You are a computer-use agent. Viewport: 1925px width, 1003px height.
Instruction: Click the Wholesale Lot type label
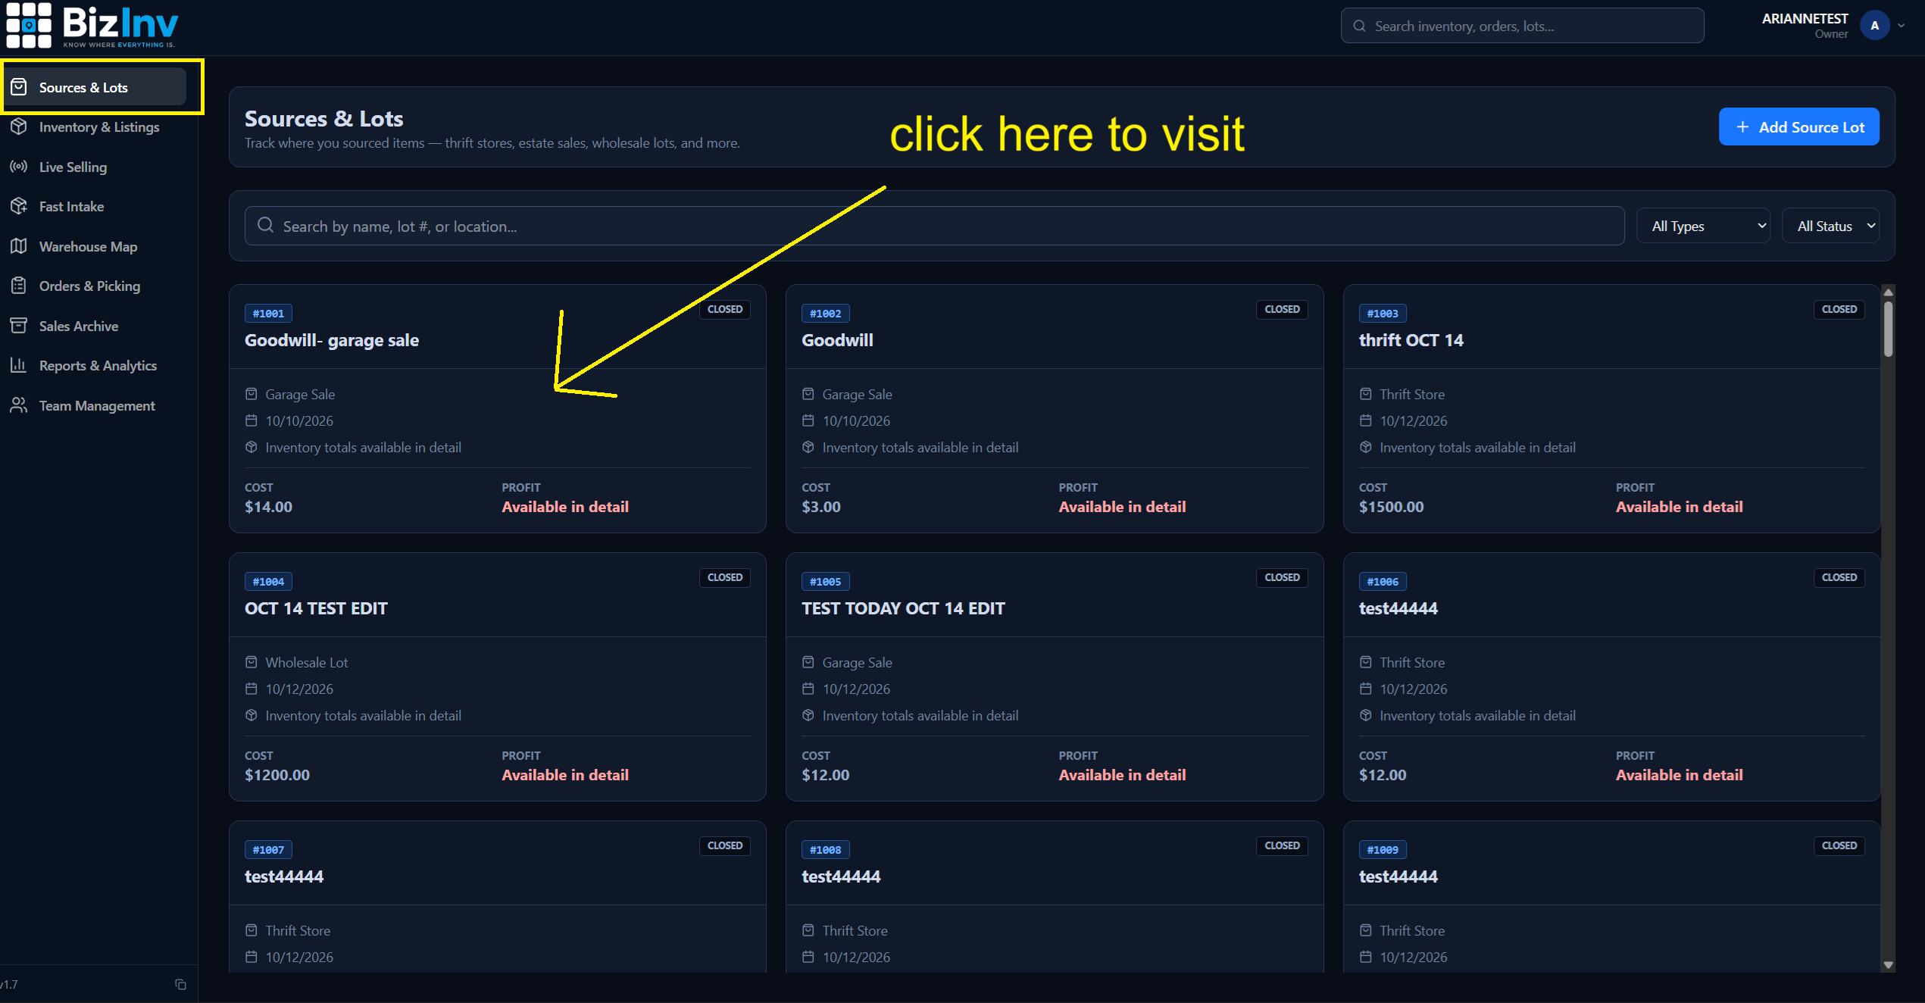307,662
